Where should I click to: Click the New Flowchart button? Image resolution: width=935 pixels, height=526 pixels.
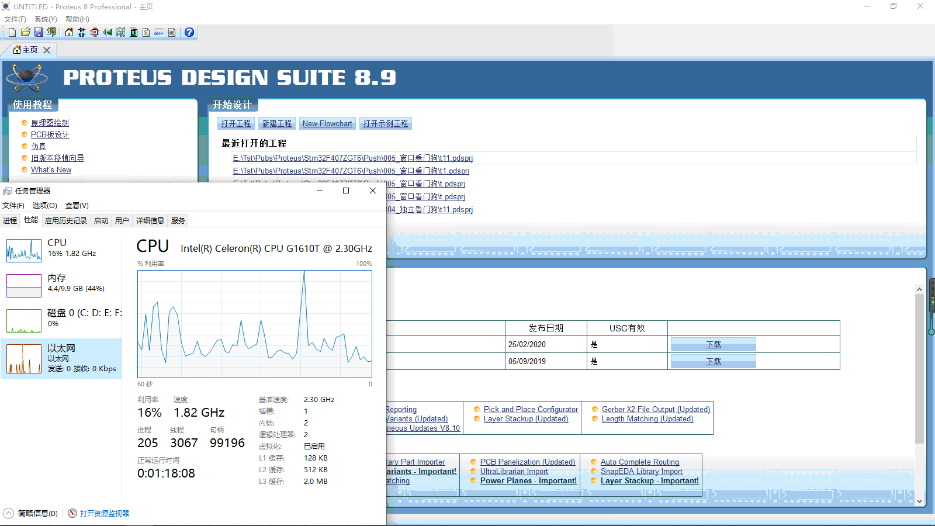[327, 124]
